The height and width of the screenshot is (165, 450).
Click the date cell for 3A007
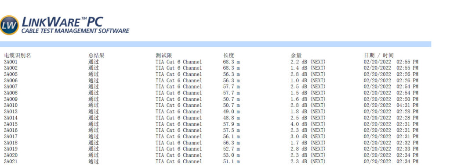pos(391,87)
